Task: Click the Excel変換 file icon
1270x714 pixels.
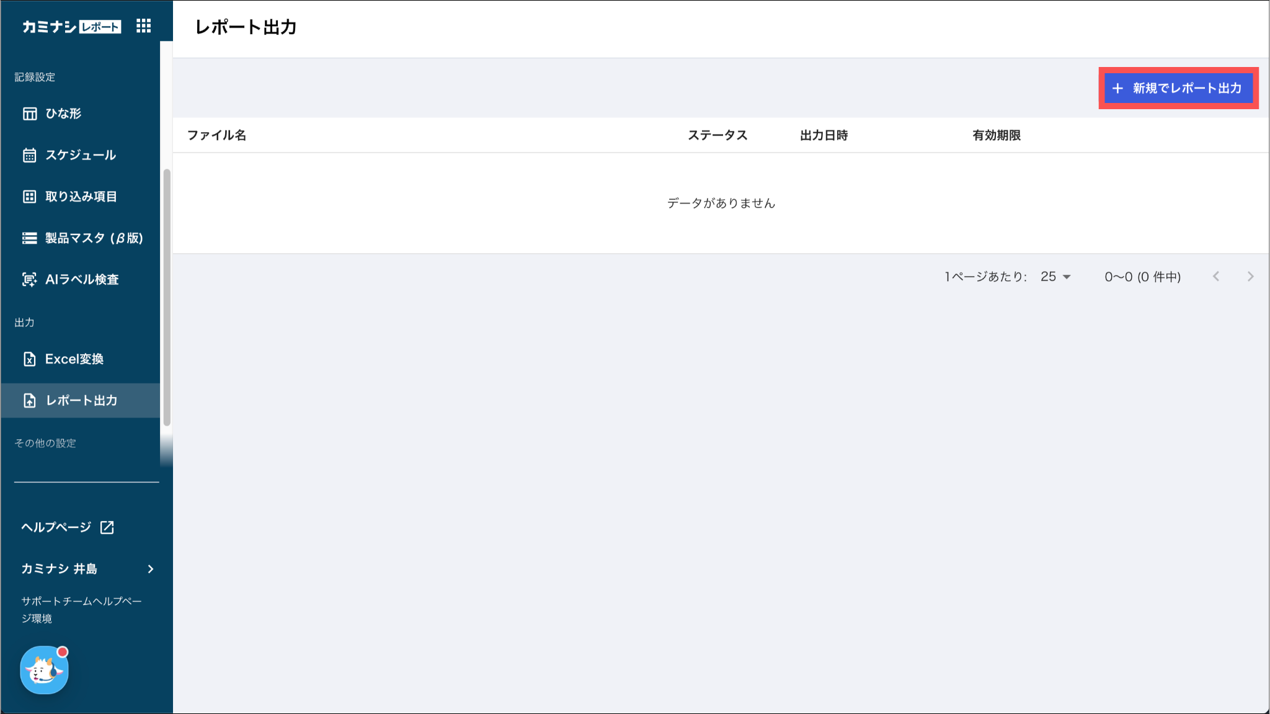Action: [30, 359]
